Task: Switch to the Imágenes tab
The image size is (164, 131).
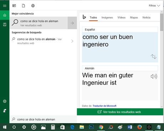Action: [107, 17]
